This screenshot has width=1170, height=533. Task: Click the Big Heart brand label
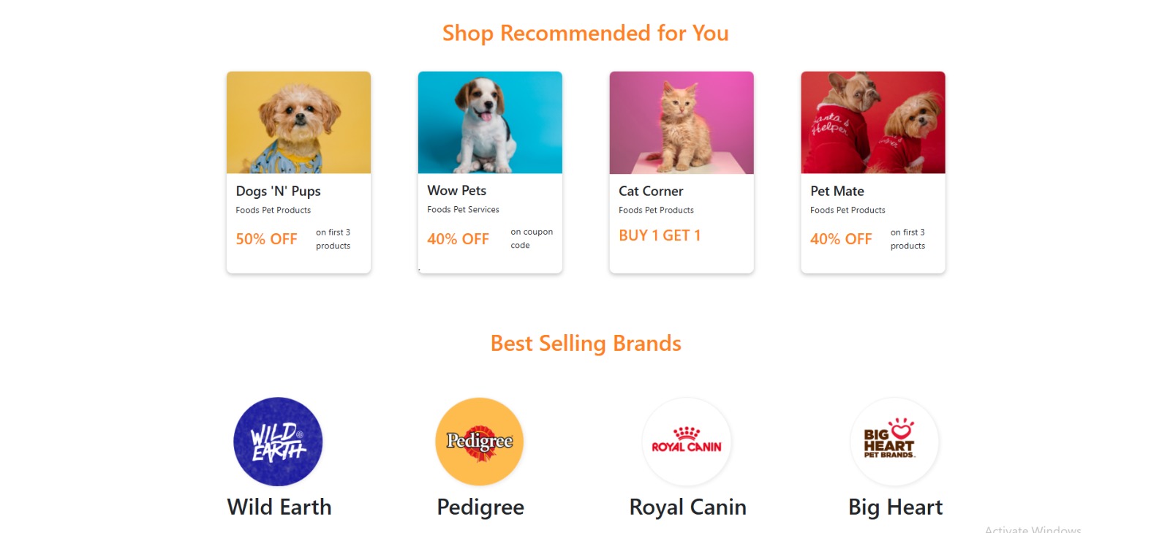(x=895, y=507)
